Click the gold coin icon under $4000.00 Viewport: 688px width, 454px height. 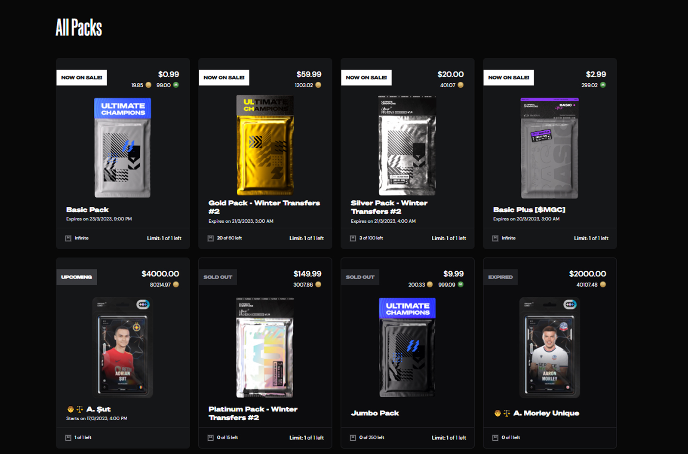point(176,285)
